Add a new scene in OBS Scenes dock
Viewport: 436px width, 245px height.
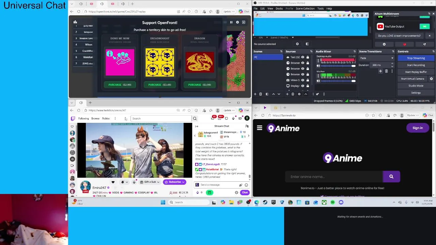coord(255,94)
